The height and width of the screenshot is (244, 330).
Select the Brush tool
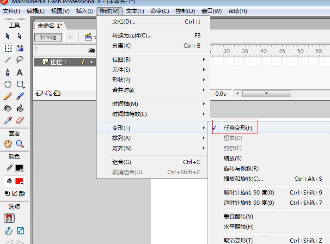20,96
